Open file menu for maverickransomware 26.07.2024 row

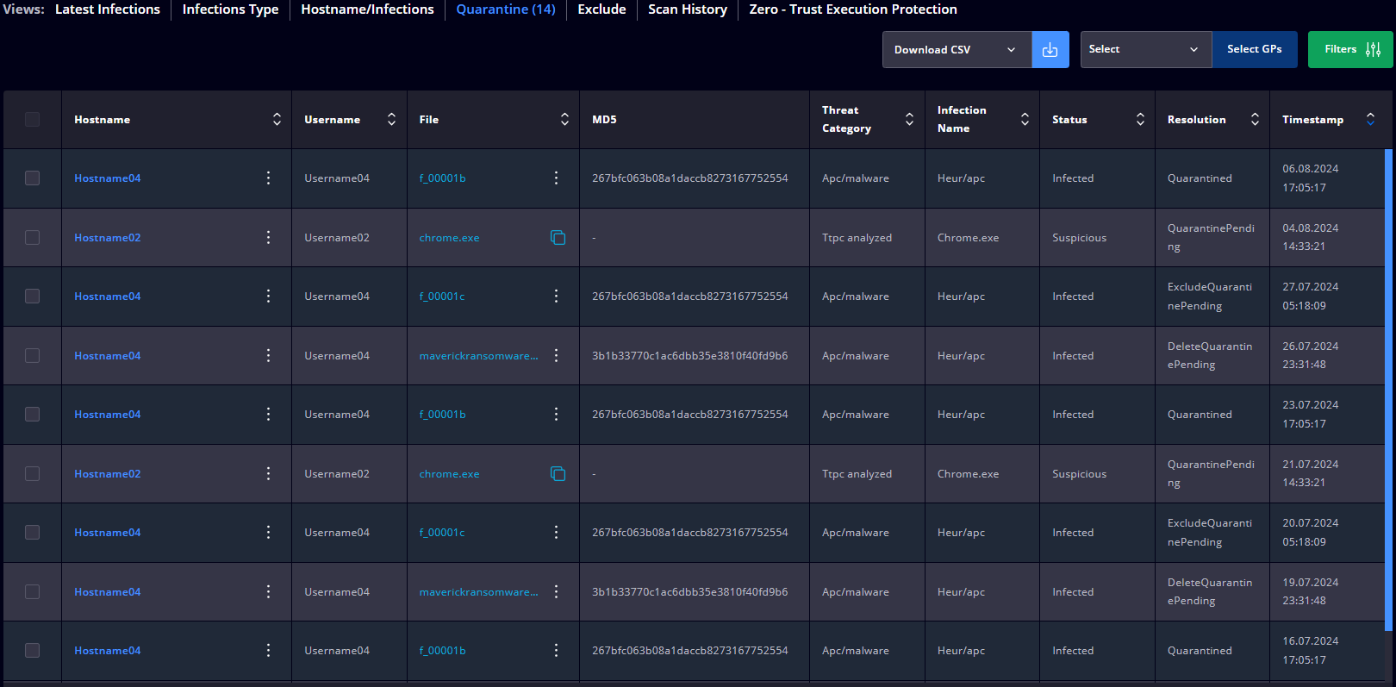[x=556, y=355]
